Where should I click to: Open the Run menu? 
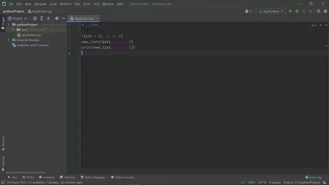click(78, 4)
